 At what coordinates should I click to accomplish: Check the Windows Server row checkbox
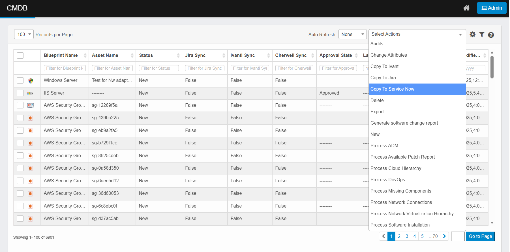click(x=20, y=80)
